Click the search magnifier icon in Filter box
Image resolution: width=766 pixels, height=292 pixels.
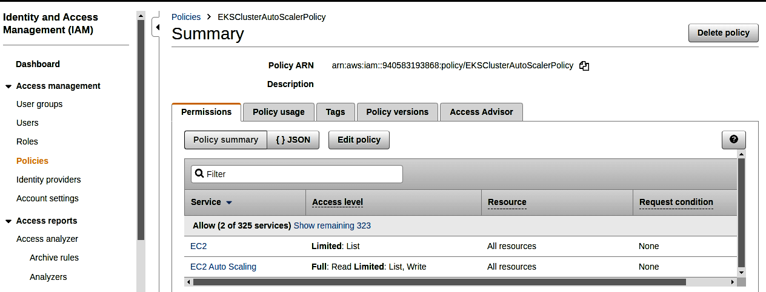[199, 174]
